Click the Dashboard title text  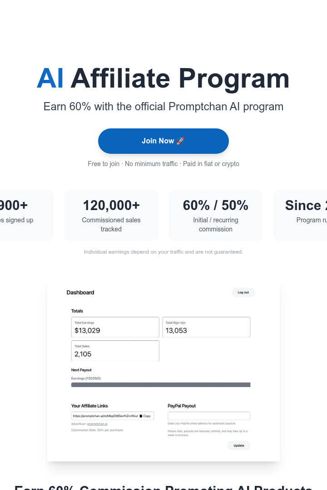tap(80, 293)
